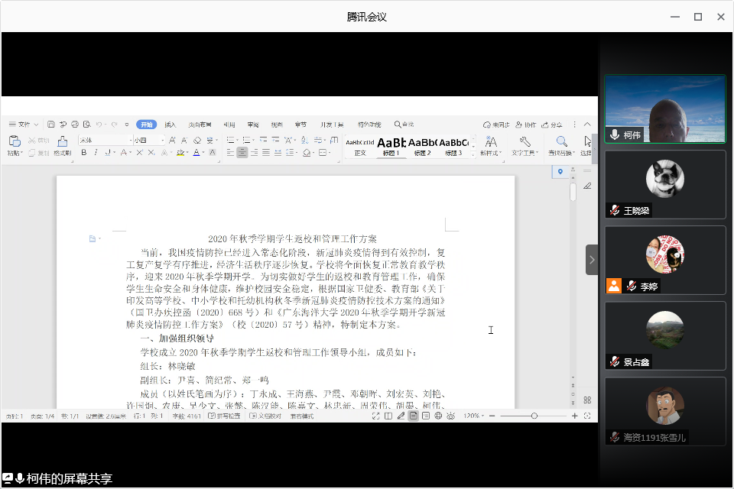
Task: Click the print icon in the quick access bar
Action: (75, 125)
